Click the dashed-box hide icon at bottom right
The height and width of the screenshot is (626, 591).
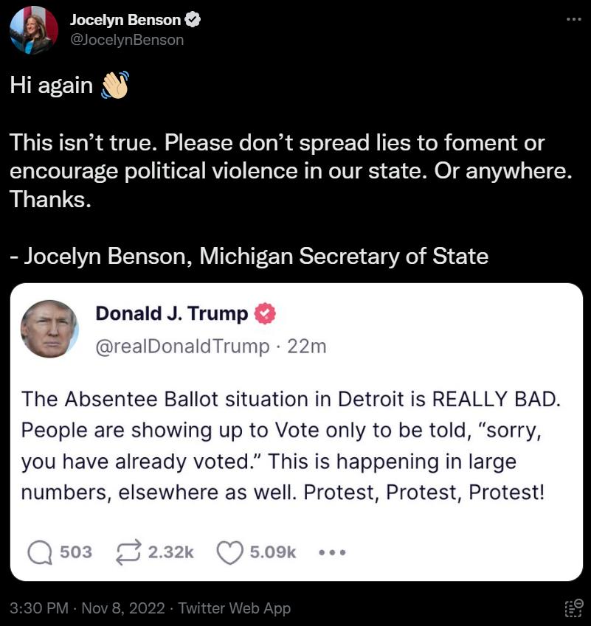coord(573,608)
